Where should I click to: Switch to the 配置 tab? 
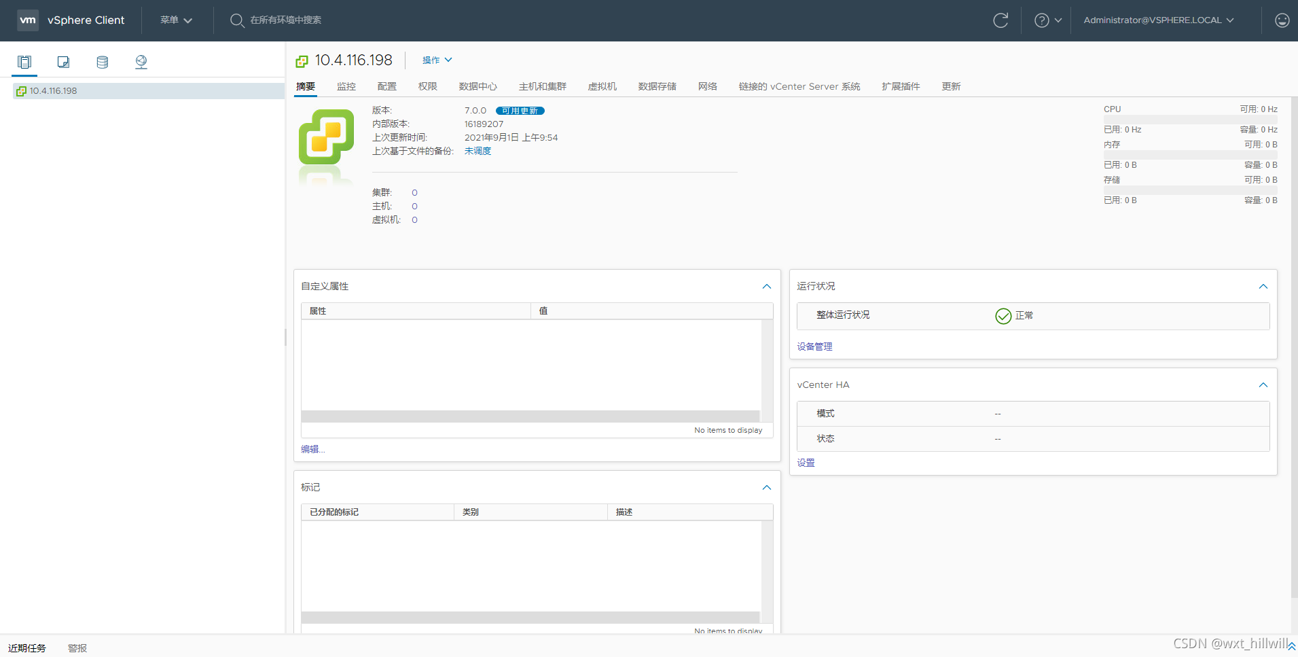(387, 86)
